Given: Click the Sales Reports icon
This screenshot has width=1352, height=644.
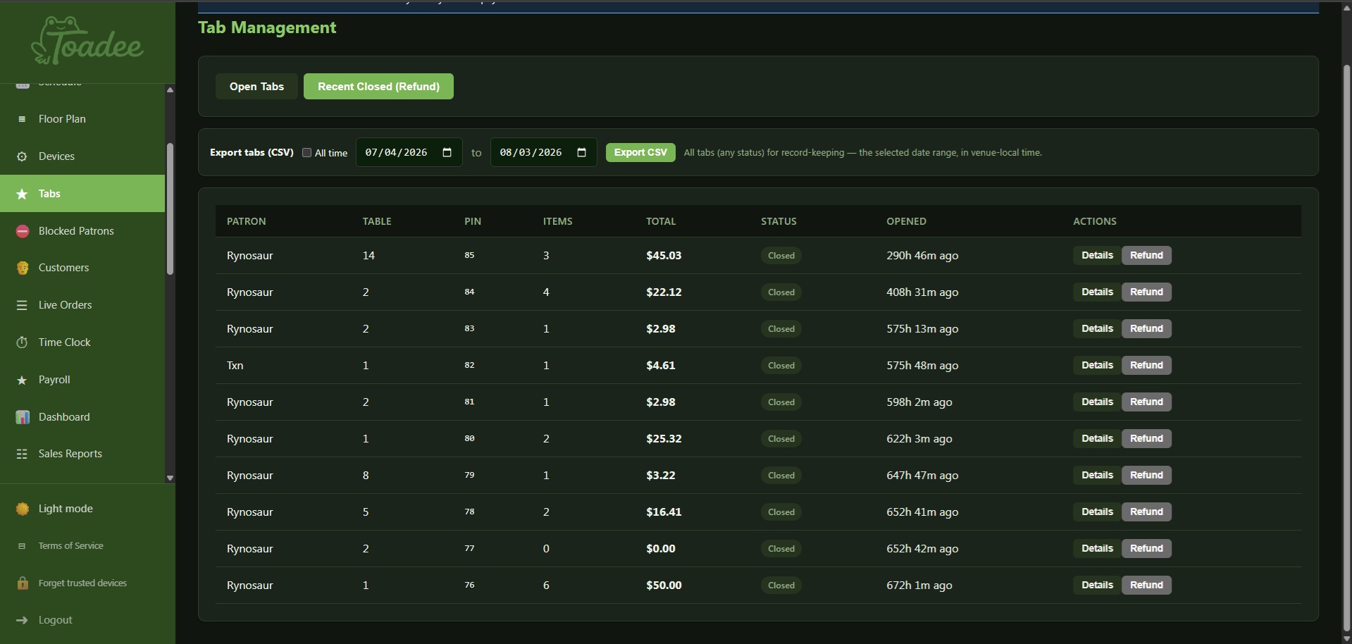Looking at the screenshot, I should coord(22,454).
